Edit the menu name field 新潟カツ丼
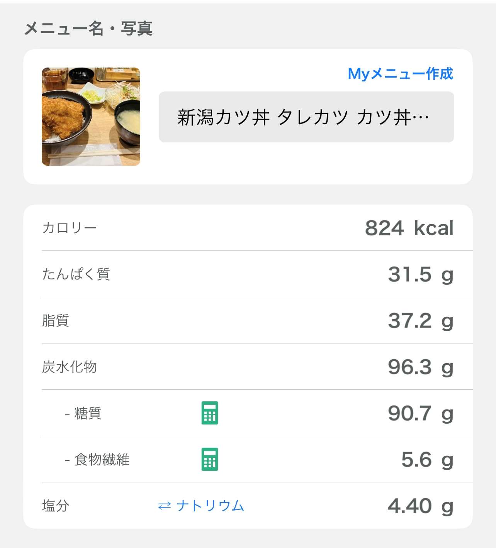 pos(306,117)
